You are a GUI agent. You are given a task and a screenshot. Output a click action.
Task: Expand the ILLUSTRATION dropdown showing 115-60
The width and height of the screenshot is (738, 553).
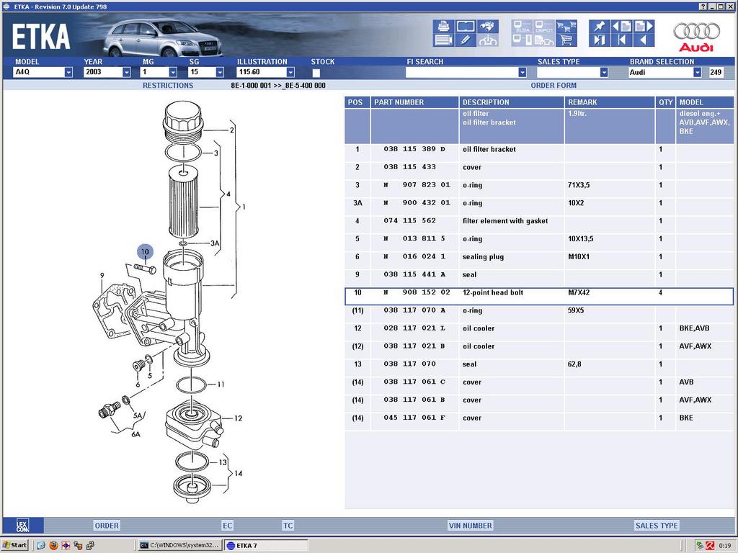coord(290,73)
